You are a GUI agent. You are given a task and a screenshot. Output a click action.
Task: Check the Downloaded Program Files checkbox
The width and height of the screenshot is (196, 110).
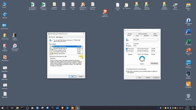click(51, 52)
